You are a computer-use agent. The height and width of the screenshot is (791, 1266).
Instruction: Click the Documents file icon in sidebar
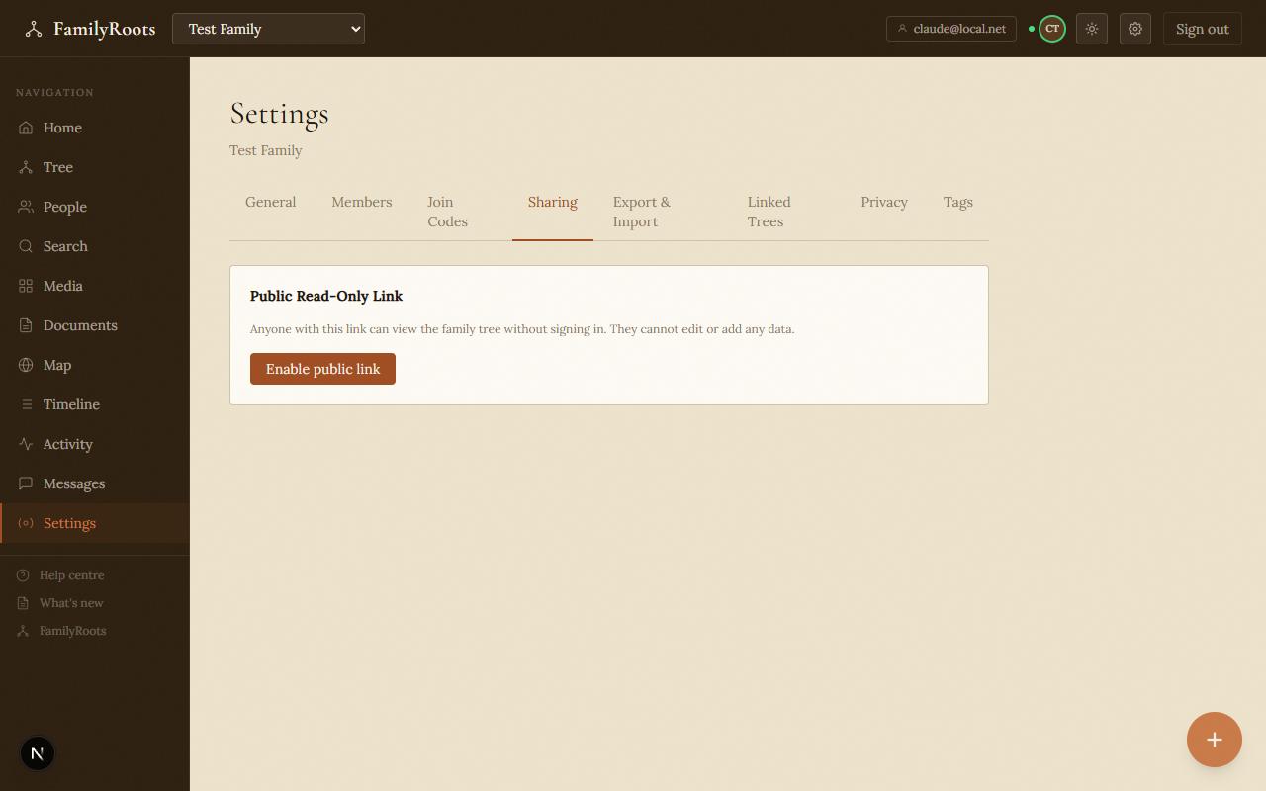[x=26, y=325]
